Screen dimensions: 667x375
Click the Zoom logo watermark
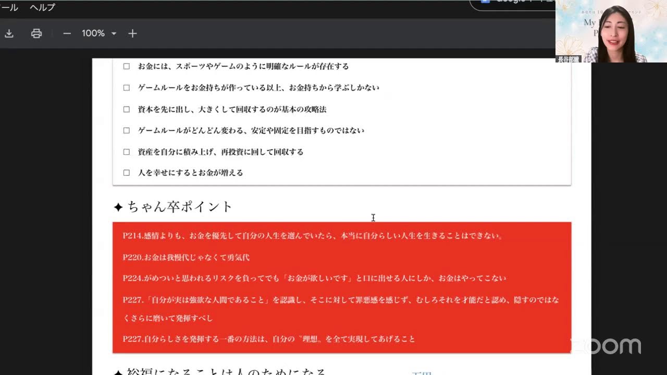607,346
